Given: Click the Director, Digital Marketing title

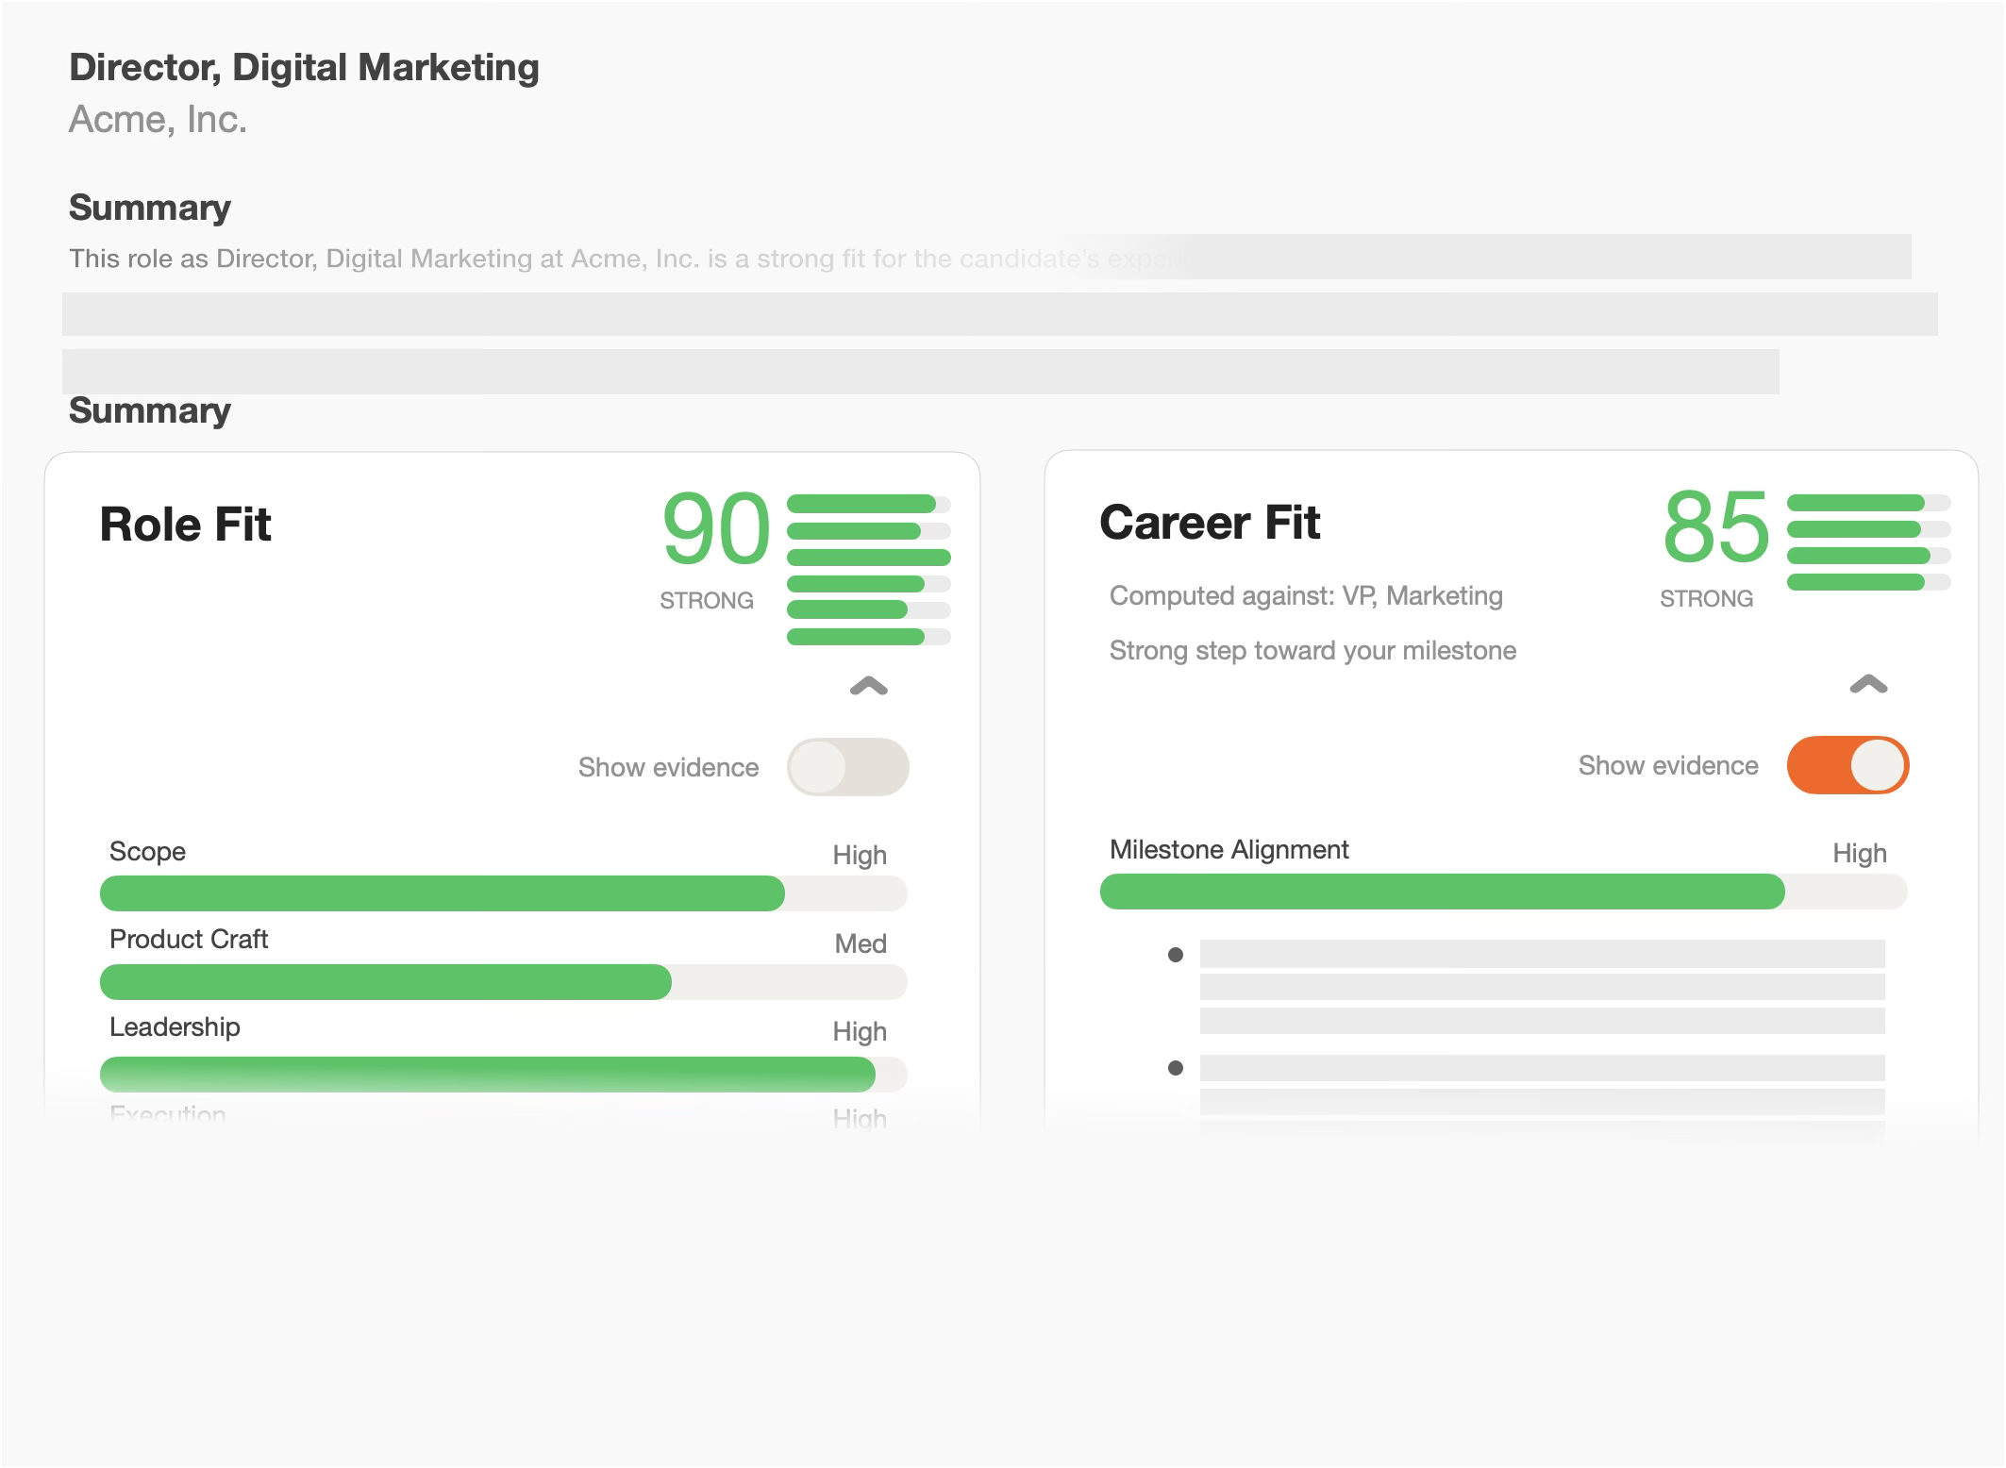Looking at the screenshot, I should click(x=304, y=68).
